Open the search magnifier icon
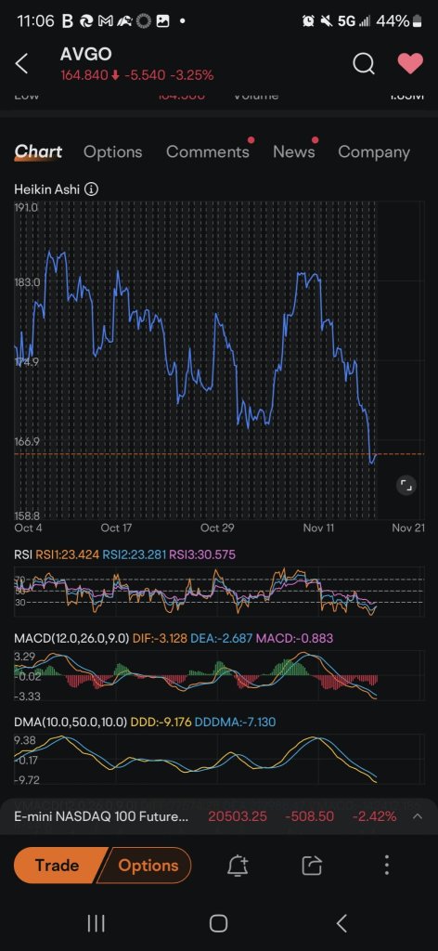This screenshot has width=438, height=951. [364, 63]
